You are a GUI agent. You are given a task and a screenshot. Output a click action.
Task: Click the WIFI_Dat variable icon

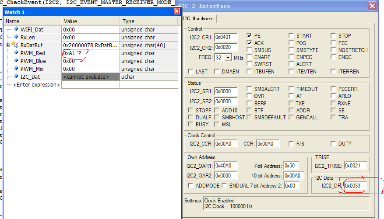coord(16,29)
